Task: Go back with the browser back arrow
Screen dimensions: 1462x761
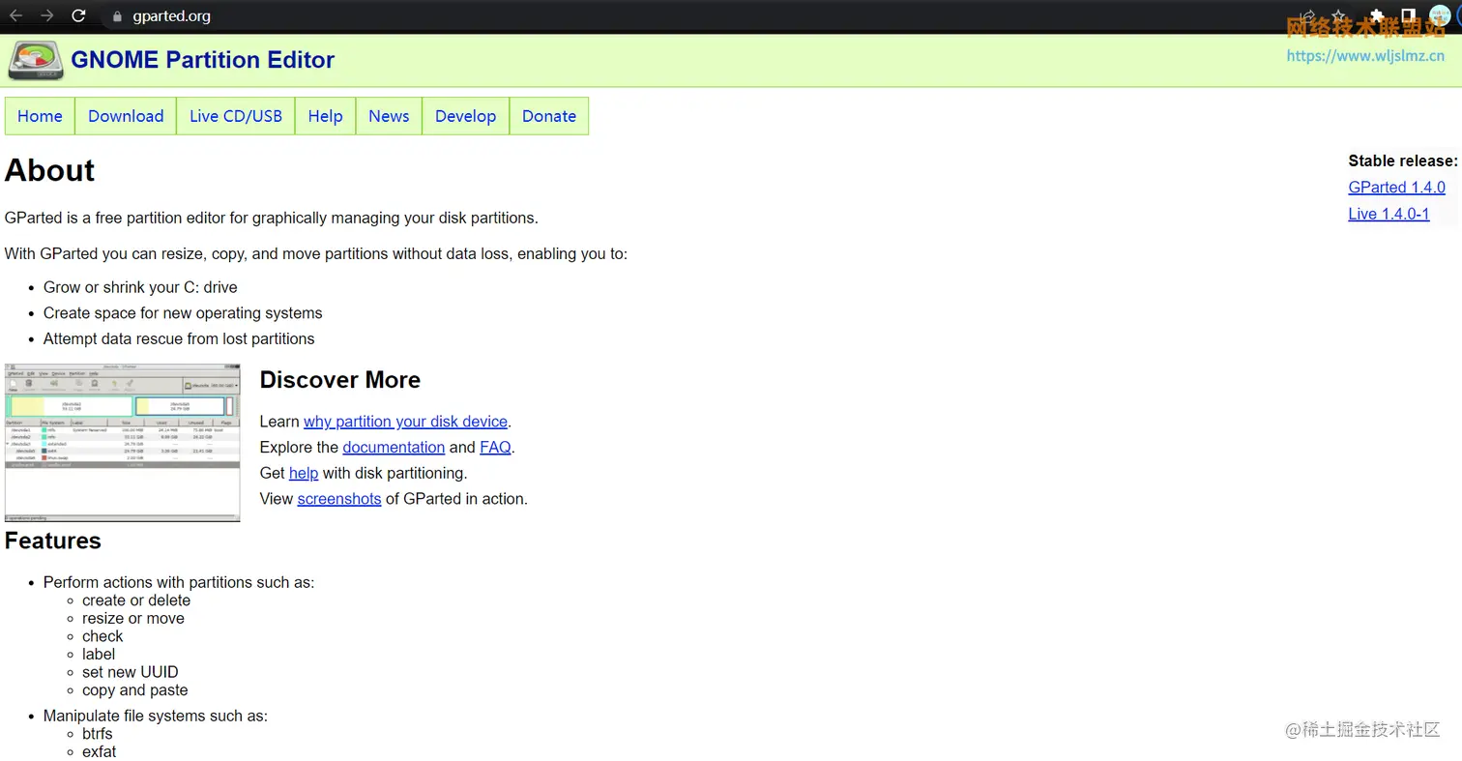Action: [x=15, y=15]
